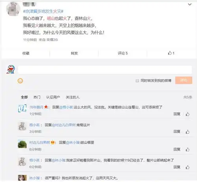Check 同时转发到我的微博 checkbox
197x182 pixels.
137,81
